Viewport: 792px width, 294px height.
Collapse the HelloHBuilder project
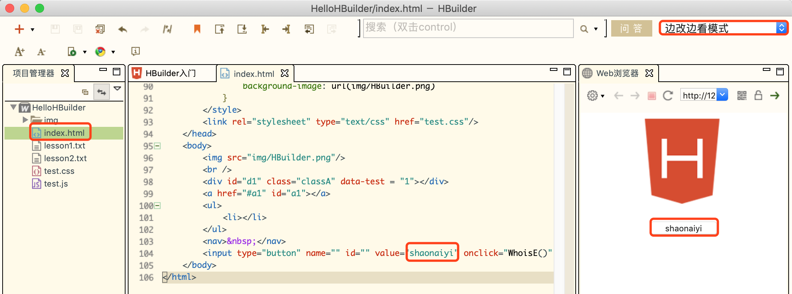point(13,107)
